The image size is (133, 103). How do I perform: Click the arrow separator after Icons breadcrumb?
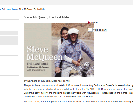[18, 9]
